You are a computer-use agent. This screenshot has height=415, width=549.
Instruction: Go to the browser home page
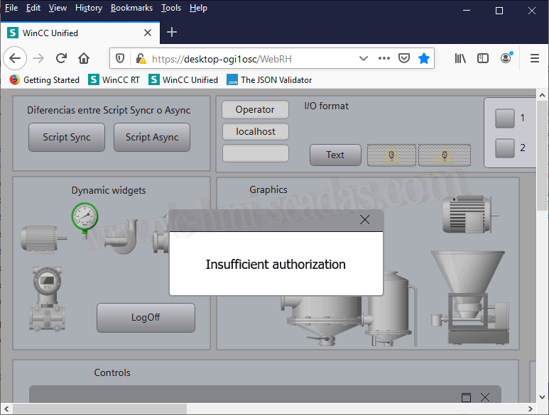point(84,58)
